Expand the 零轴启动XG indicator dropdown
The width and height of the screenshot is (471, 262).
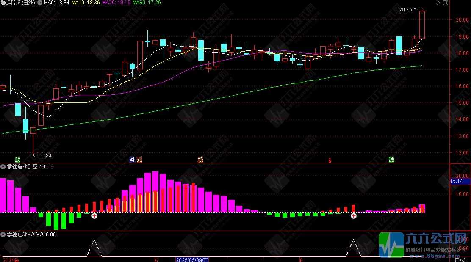pos(3,234)
